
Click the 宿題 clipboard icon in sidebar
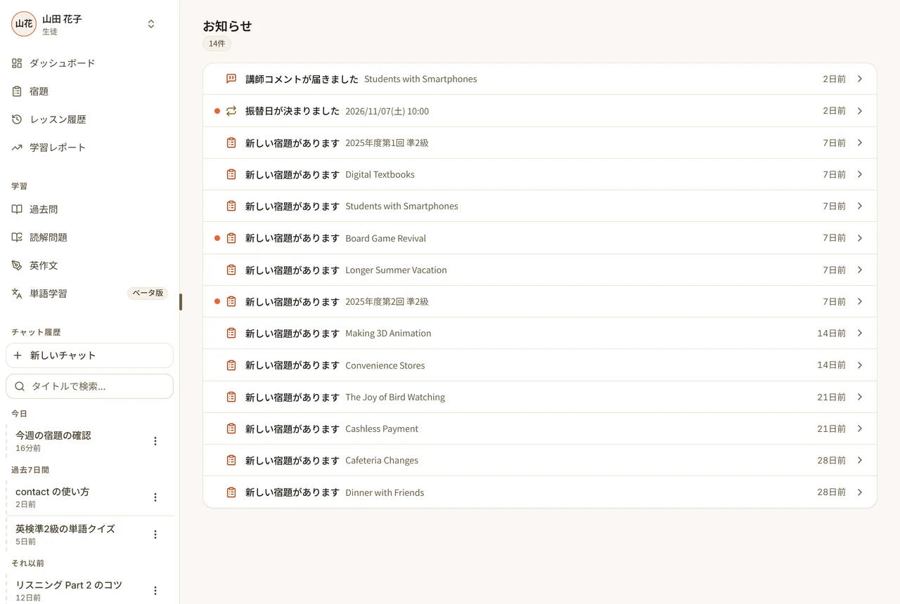tap(17, 91)
